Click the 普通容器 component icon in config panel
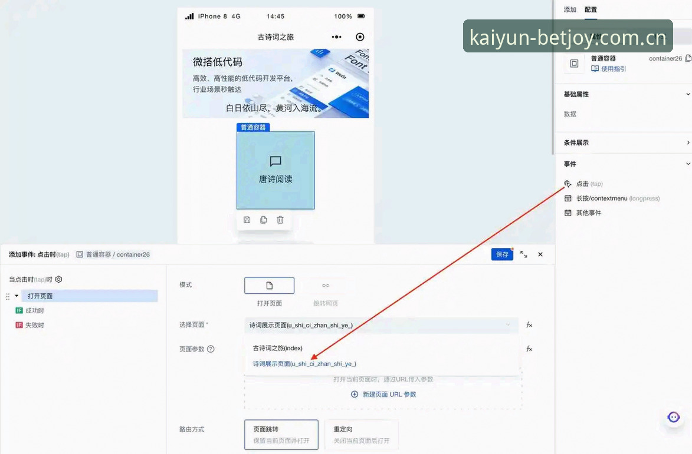 pyautogui.click(x=574, y=64)
